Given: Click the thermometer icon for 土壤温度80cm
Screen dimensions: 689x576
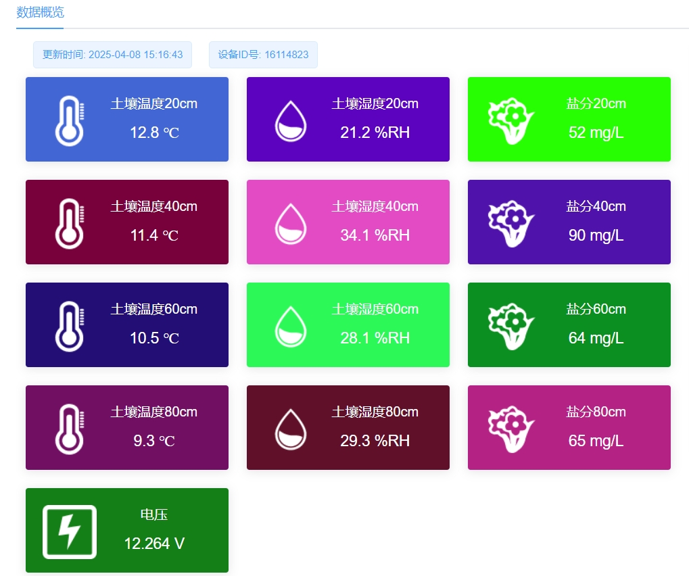Looking at the screenshot, I should (69, 429).
